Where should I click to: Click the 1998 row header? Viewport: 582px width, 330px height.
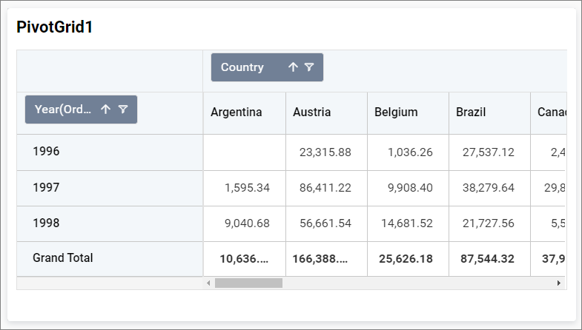(x=46, y=223)
